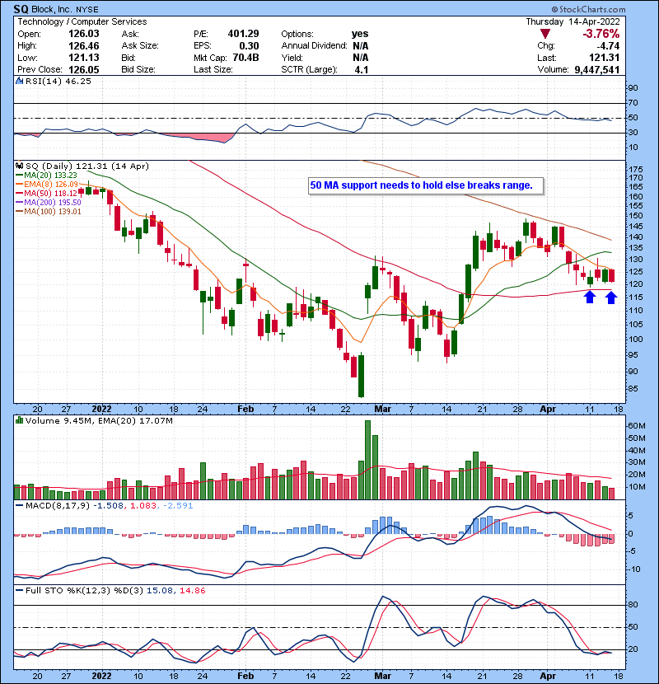Click the Options value yes
Screen dimensions: 659x684
pyautogui.click(x=360, y=34)
